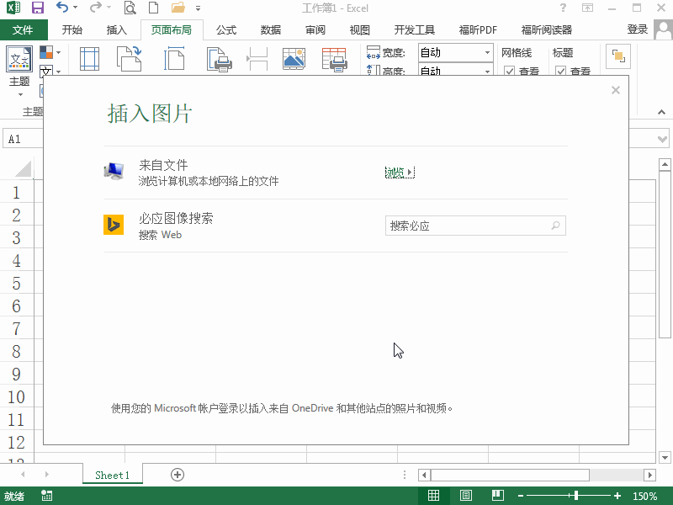Image resolution: width=673 pixels, height=505 pixels.
Task: Click the Bing logo icon
Action: 114,225
